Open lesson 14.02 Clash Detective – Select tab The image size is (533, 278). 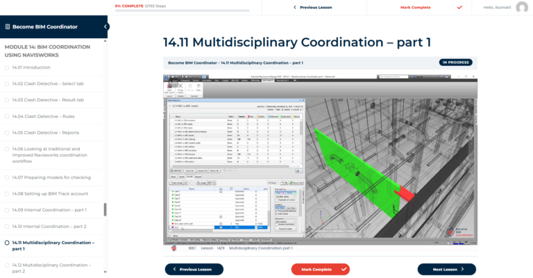tap(48, 83)
